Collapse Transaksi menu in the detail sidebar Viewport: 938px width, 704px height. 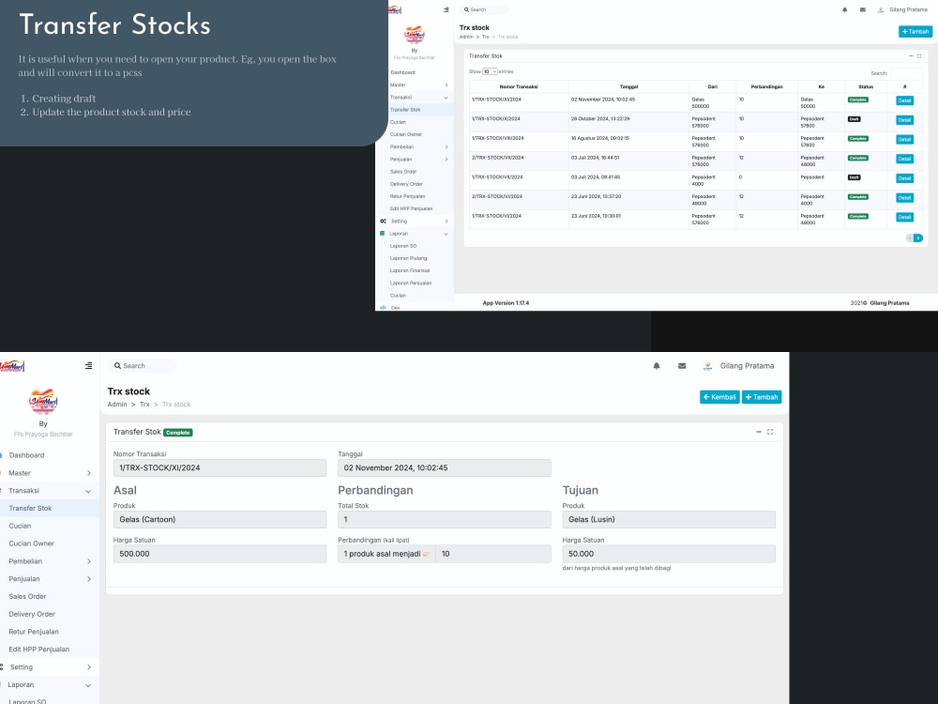coord(88,491)
